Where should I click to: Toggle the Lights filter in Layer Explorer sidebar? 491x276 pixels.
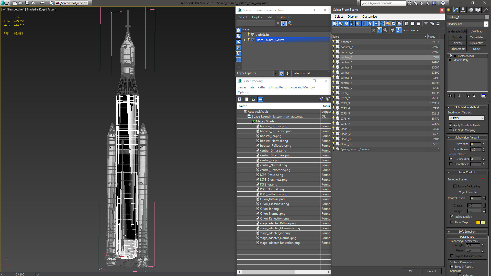click(238, 42)
